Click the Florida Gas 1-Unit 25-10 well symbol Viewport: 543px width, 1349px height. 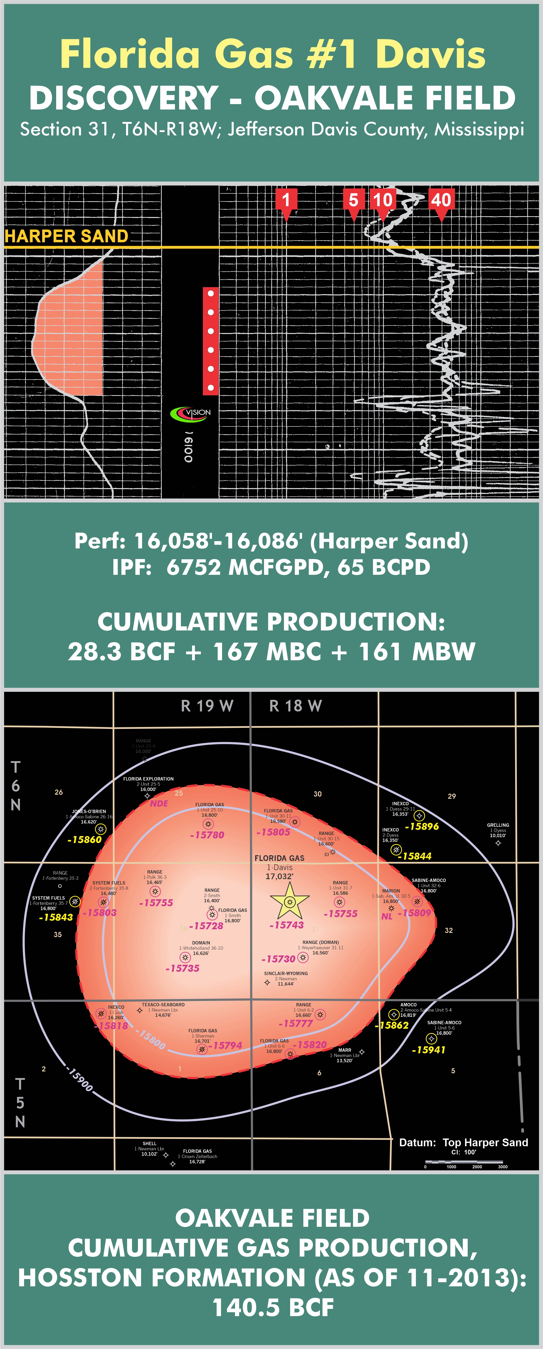[x=208, y=824]
